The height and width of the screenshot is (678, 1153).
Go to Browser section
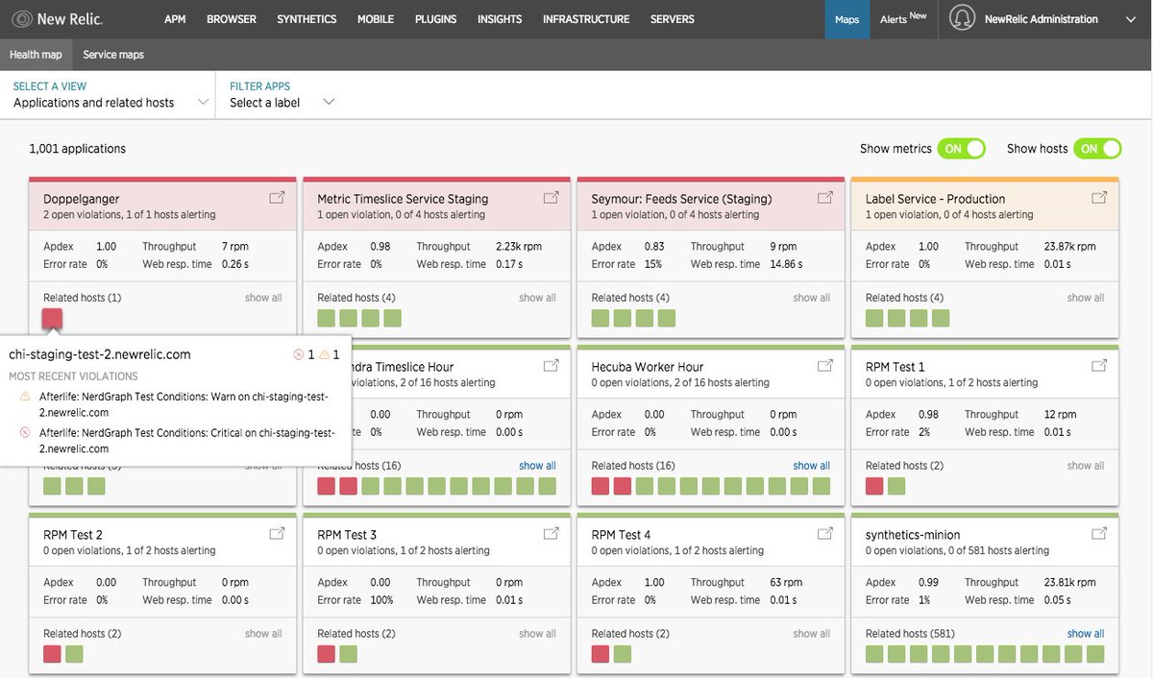pos(232,19)
